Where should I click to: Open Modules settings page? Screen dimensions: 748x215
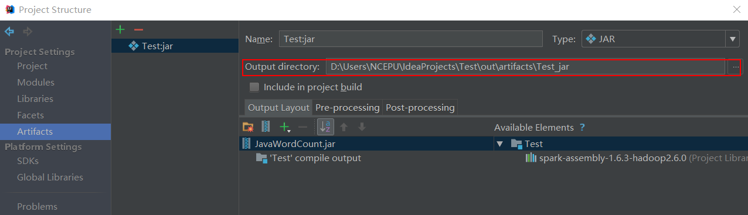(x=36, y=83)
